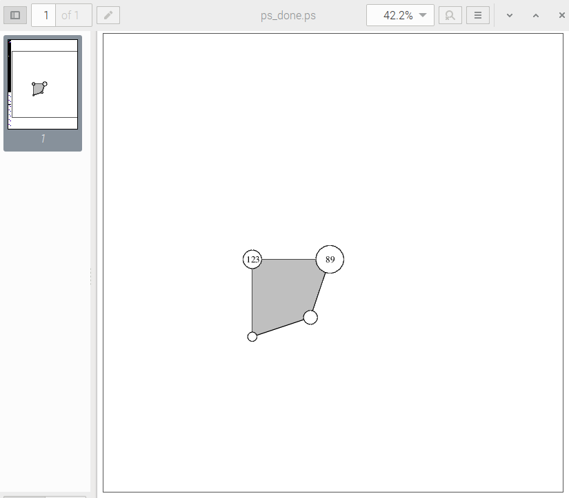Image resolution: width=569 pixels, height=498 pixels.
Task: Activate the annotation pencil icon
Action: click(108, 15)
